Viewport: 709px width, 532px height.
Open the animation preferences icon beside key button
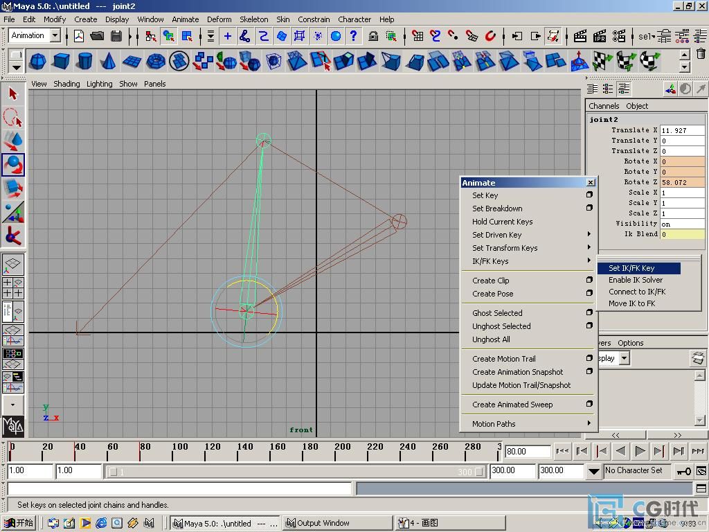[701, 471]
